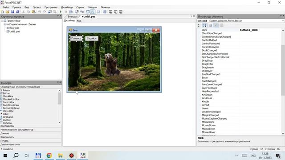
Task: Select ComboBox in the palette
Action: [x=8, y=102]
